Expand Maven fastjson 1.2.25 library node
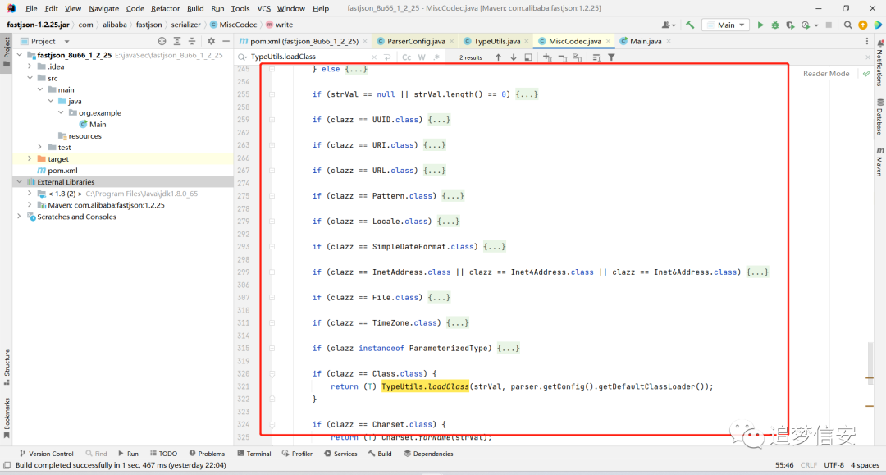Screen dimensions: 886x475 pyautogui.click(x=30, y=205)
